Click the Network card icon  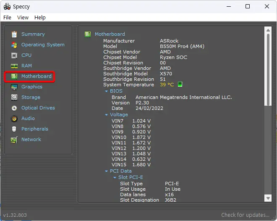[14, 140]
